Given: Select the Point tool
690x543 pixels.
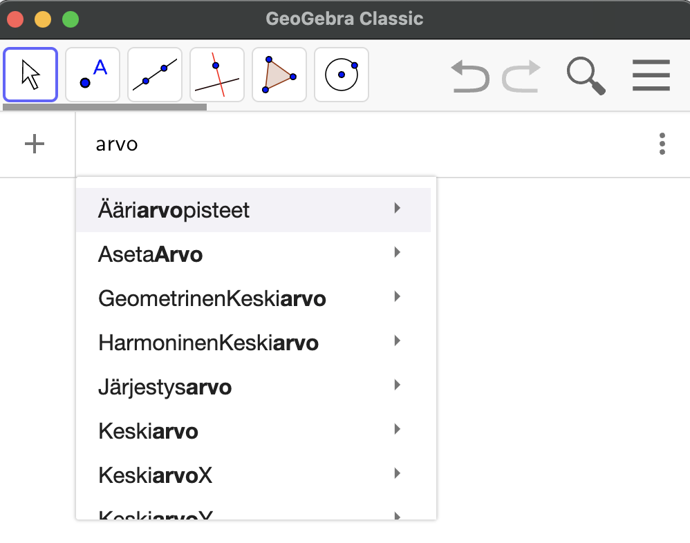Looking at the screenshot, I should (93, 75).
